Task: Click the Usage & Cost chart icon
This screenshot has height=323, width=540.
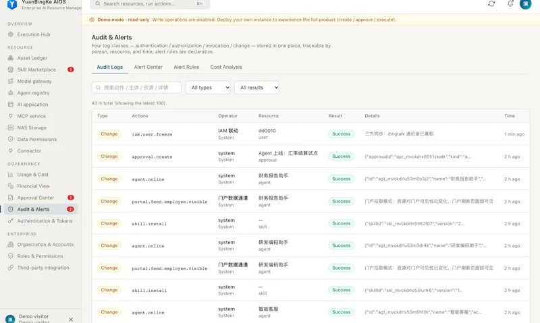Action: pos(11,175)
